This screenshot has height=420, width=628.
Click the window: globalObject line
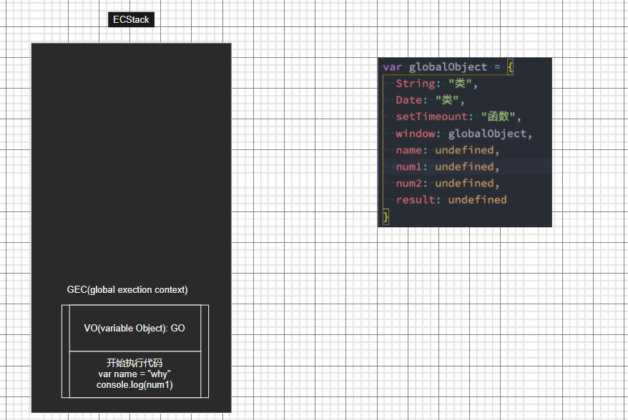[463, 133]
